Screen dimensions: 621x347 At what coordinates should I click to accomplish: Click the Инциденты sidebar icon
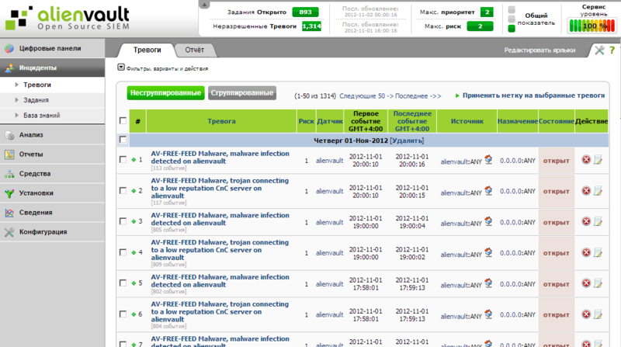[9, 68]
